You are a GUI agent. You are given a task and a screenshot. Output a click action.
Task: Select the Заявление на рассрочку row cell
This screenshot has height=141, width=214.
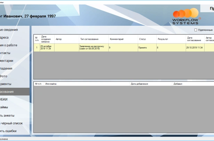click(90, 47)
